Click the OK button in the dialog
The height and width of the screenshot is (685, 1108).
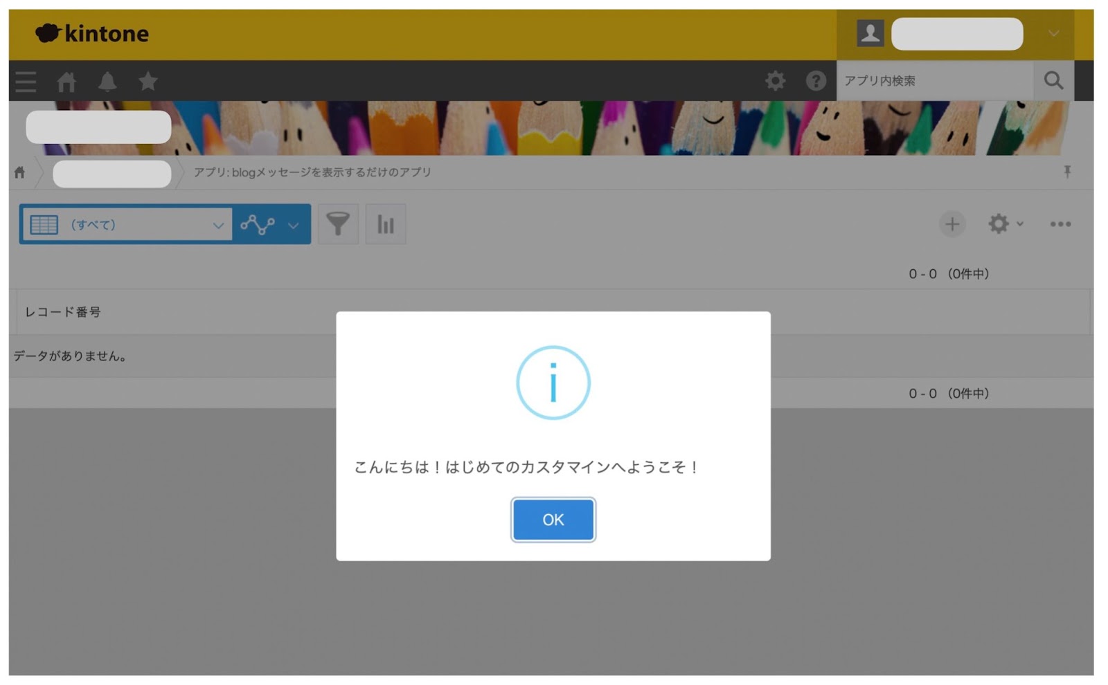click(x=553, y=519)
